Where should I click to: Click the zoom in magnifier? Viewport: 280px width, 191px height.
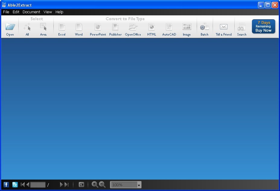(x=95, y=185)
